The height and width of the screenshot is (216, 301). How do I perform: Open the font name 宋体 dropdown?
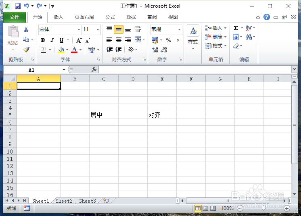tap(79, 29)
